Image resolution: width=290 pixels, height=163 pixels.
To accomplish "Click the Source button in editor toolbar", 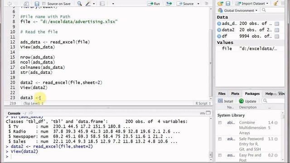I will coord(185,4).
